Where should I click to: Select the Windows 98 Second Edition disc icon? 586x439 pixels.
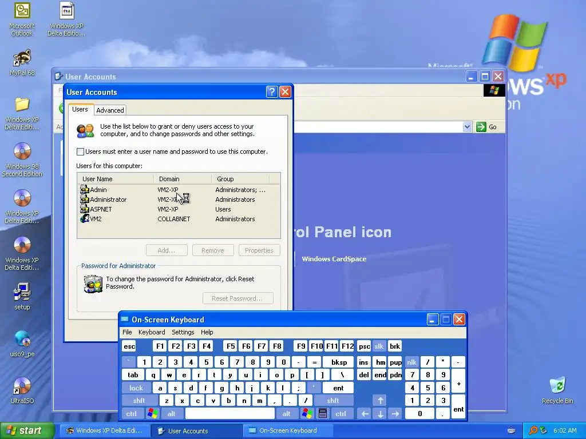[x=22, y=159]
